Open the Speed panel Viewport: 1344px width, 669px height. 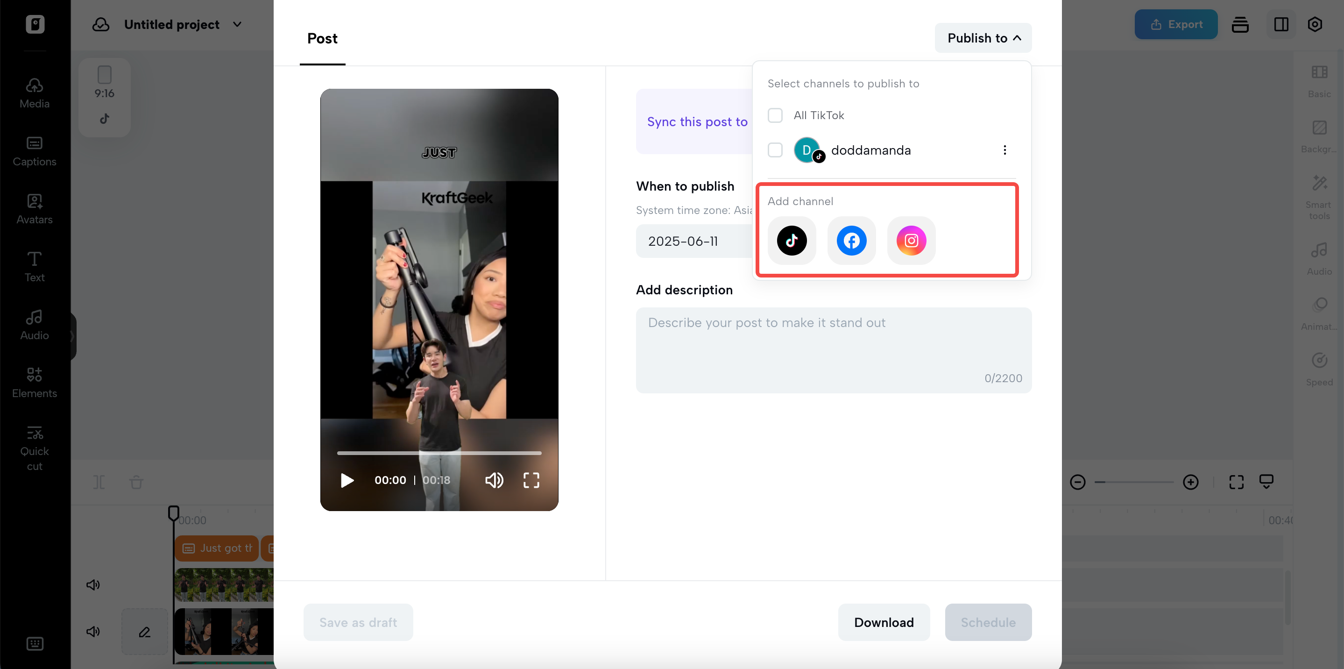click(1319, 368)
